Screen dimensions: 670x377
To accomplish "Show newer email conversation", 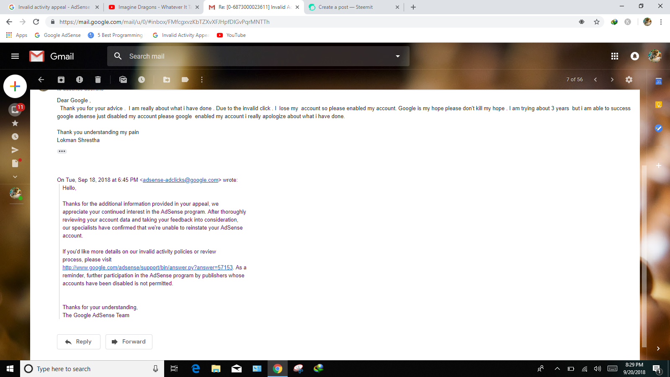I will coord(595,80).
